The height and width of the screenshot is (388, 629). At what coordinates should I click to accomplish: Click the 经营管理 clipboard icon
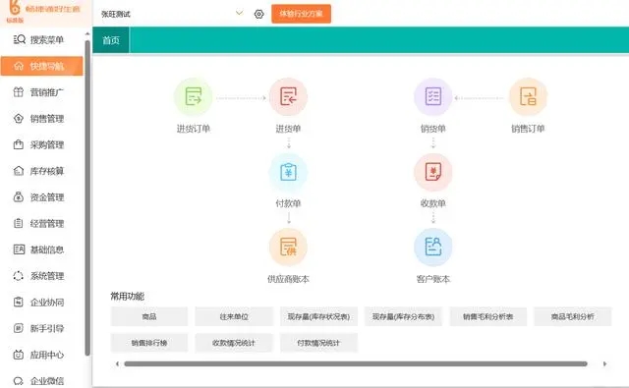(x=19, y=223)
